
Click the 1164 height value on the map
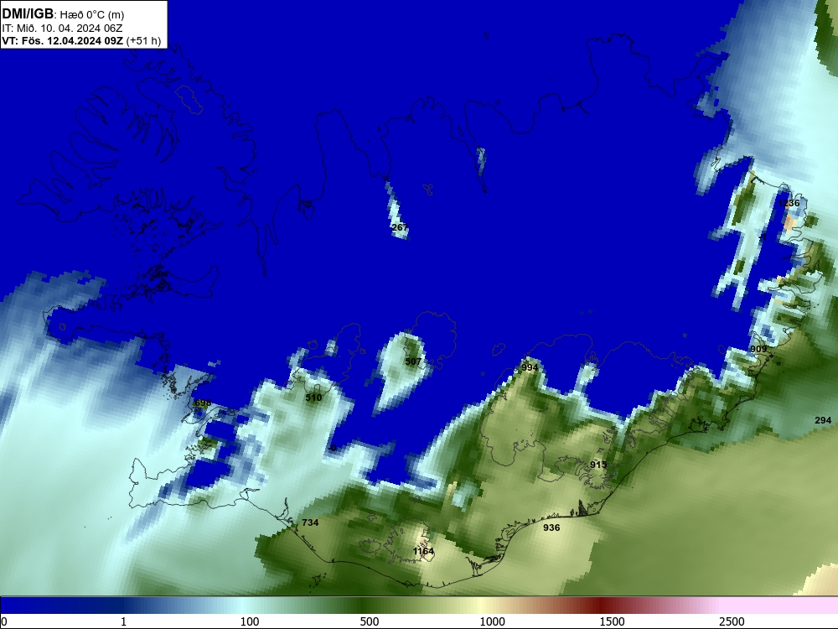pyautogui.click(x=423, y=551)
